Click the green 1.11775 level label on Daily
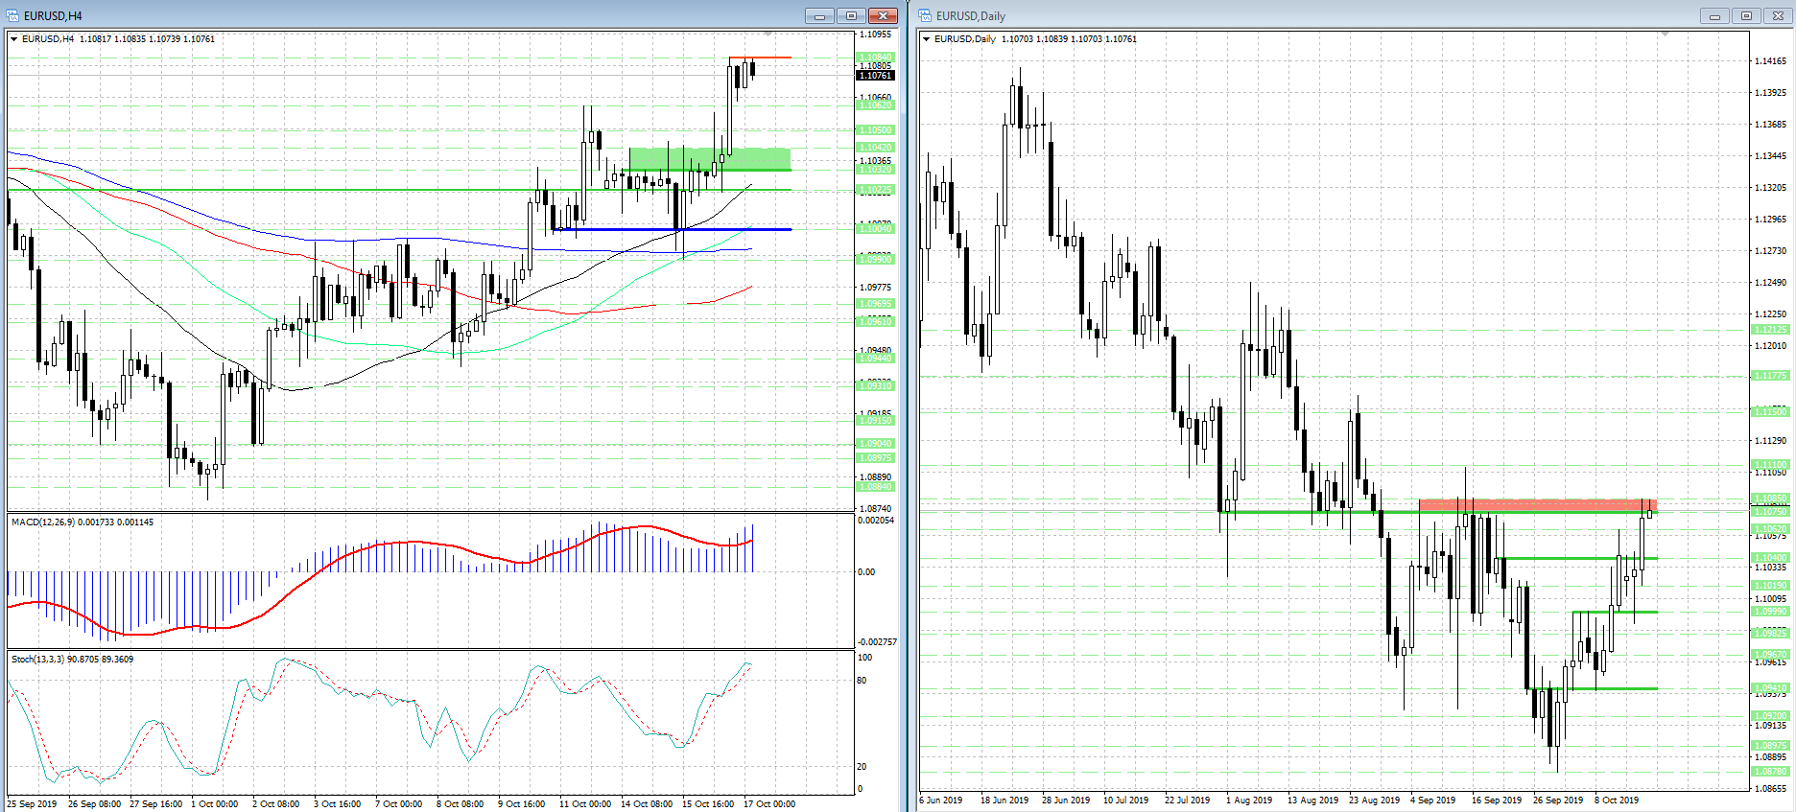This screenshot has width=1796, height=812. [1770, 376]
